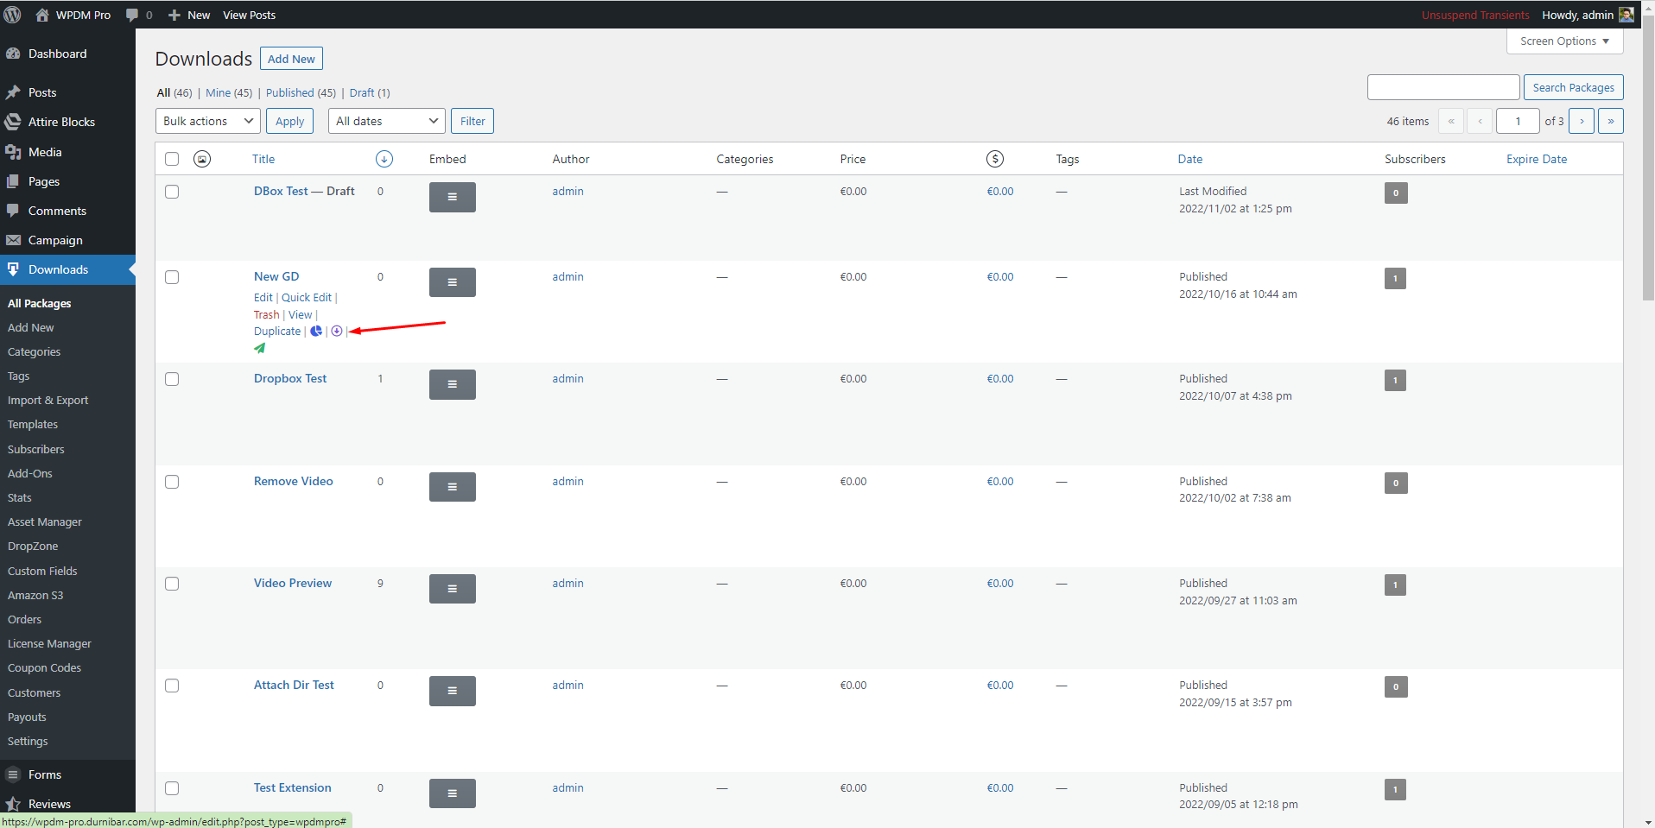
Task: Click the Add New button beside Downloads heading
Action: pyautogui.click(x=291, y=59)
